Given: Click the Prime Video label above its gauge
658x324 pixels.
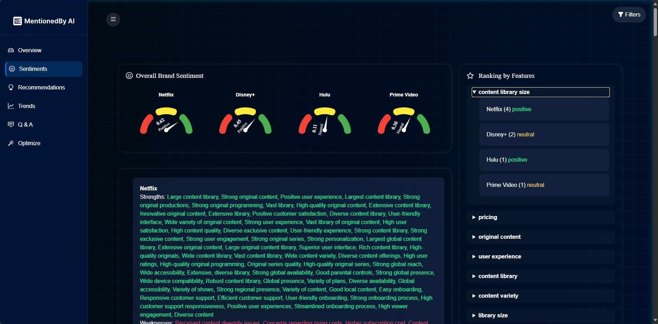Looking at the screenshot, I should click(404, 95).
